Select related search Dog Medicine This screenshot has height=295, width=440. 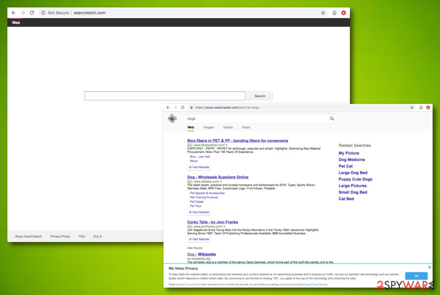(x=351, y=160)
